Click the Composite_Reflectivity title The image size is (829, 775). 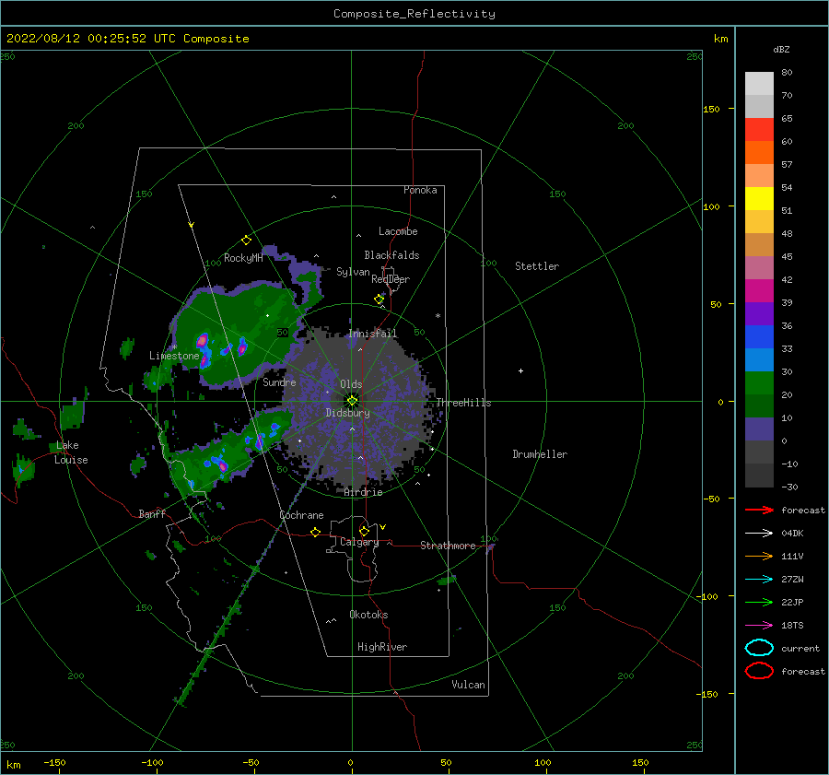coord(414,14)
